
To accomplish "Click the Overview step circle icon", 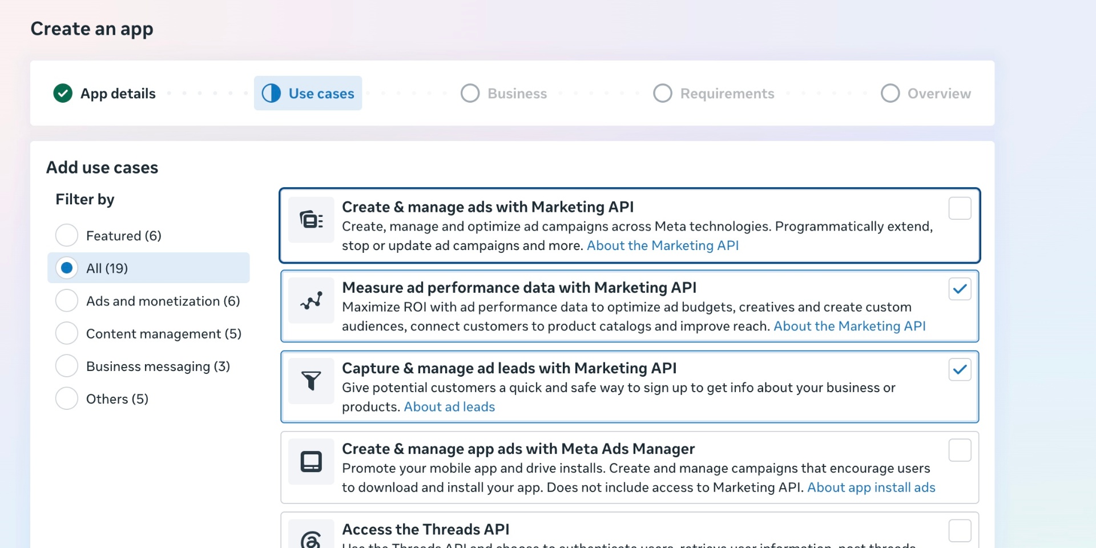I will [890, 93].
